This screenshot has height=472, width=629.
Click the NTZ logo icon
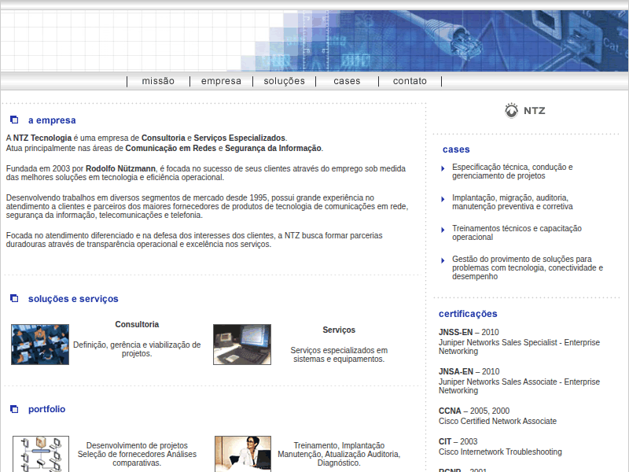(512, 111)
